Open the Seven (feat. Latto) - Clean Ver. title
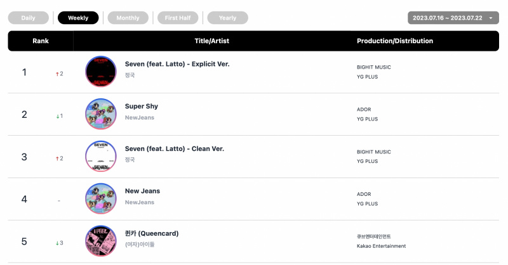The width and height of the screenshot is (508, 265). [x=175, y=149]
